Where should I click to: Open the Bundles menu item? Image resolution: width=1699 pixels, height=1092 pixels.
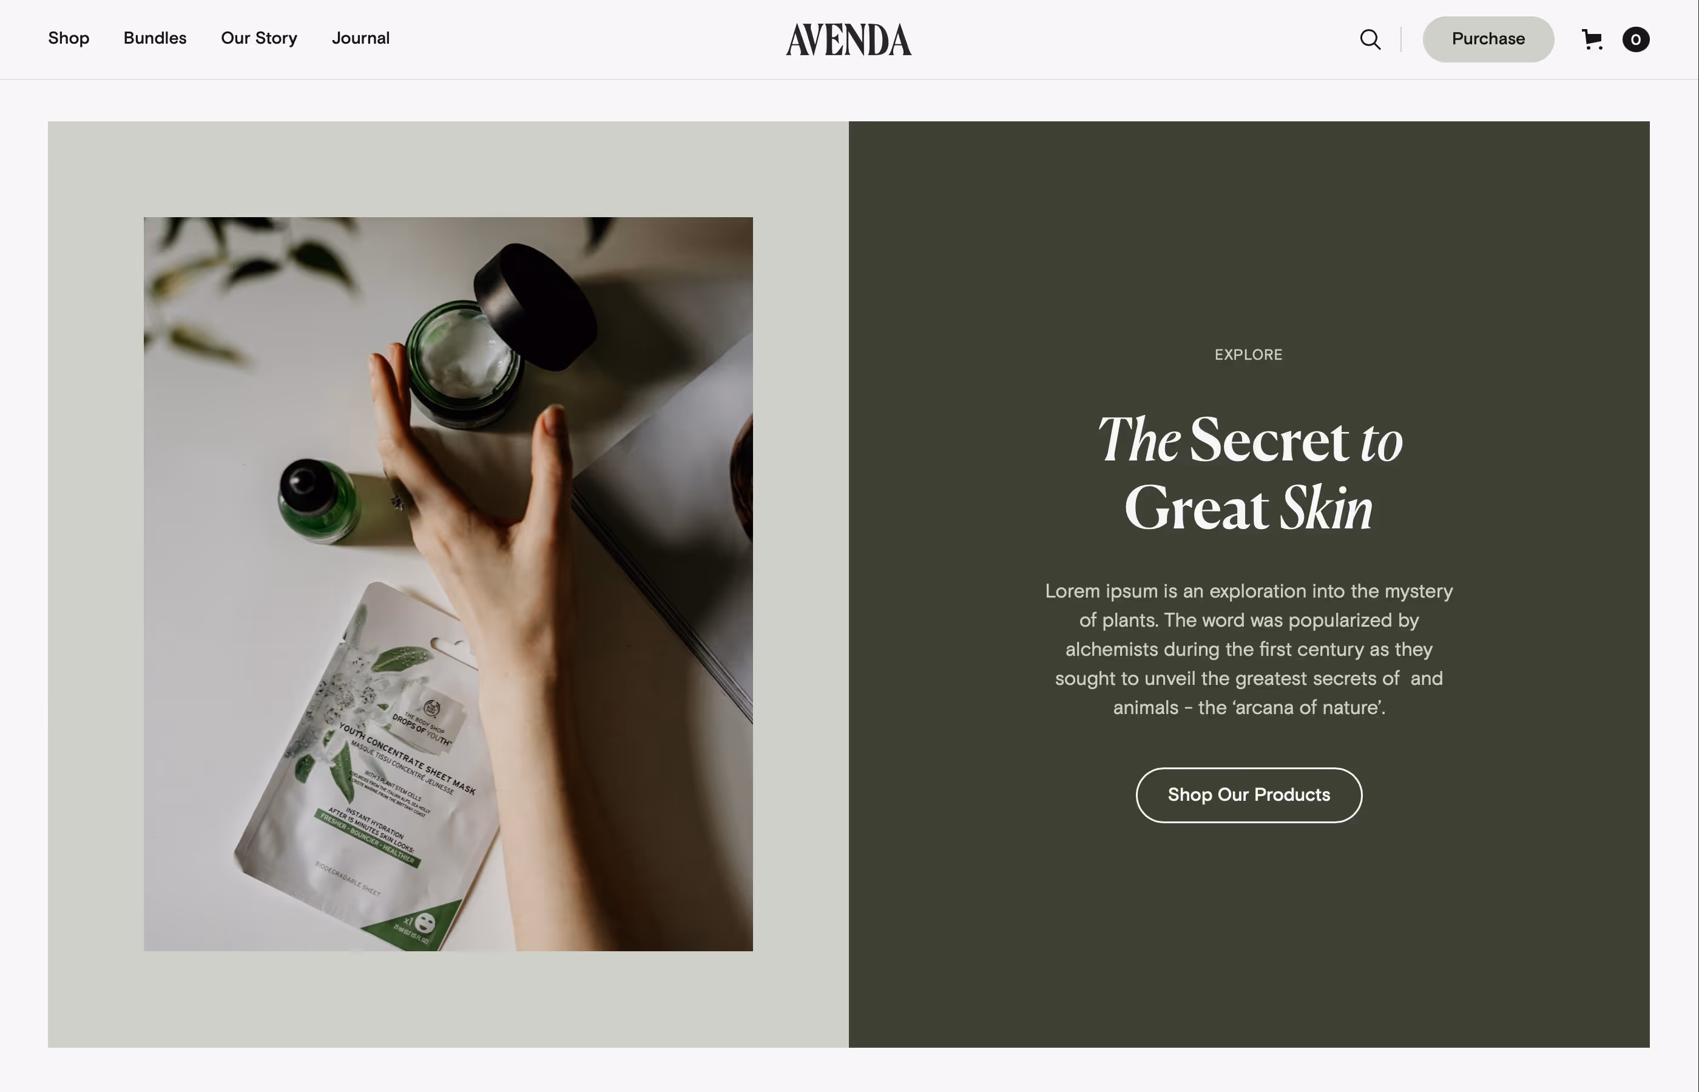[155, 38]
